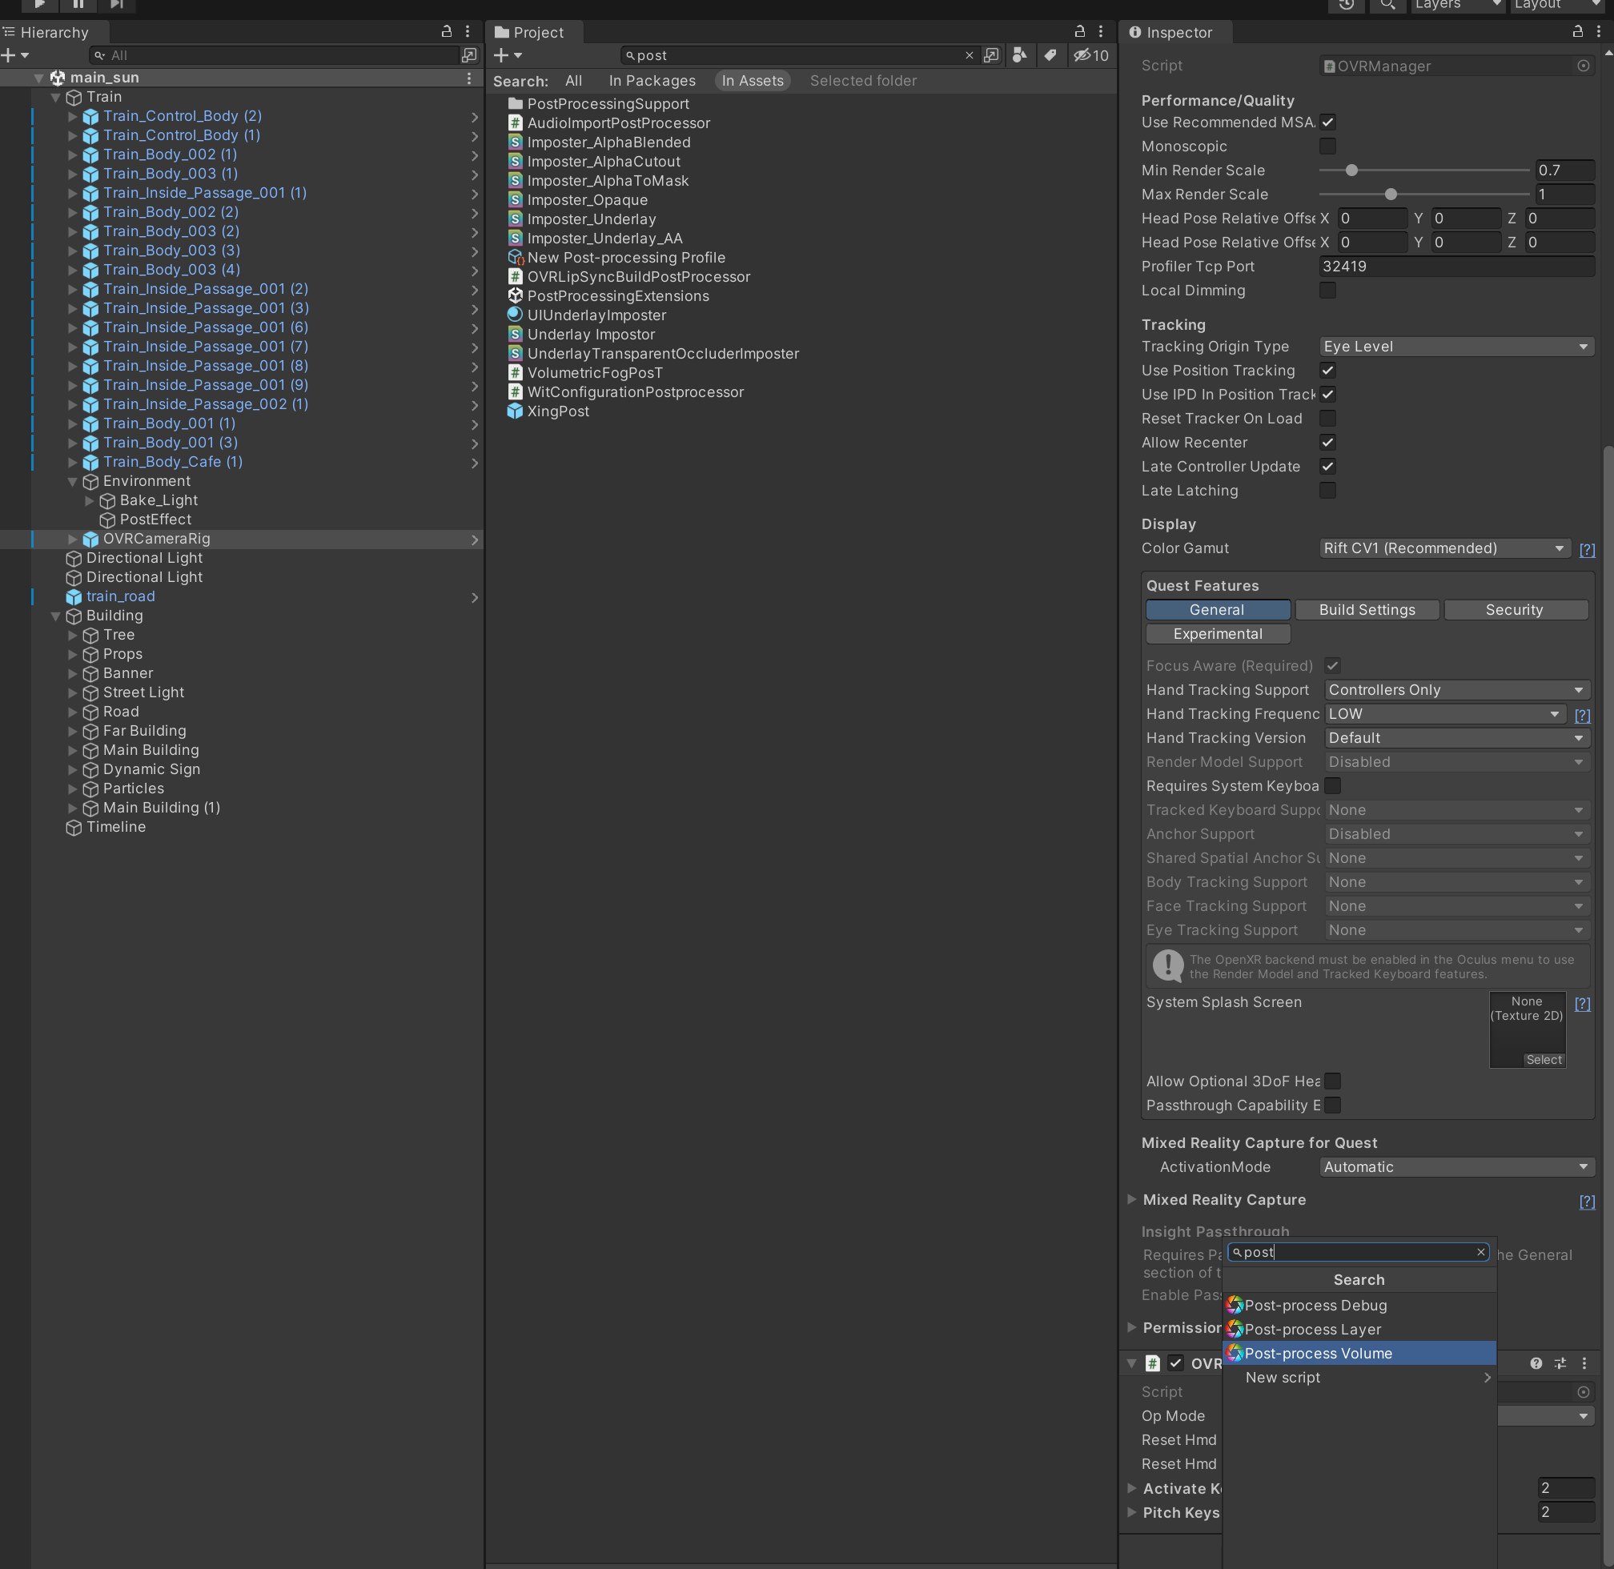The image size is (1614, 1569).
Task: Open the OVRManager script object picker
Action: pyautogui.click(x=1583, y=66)
